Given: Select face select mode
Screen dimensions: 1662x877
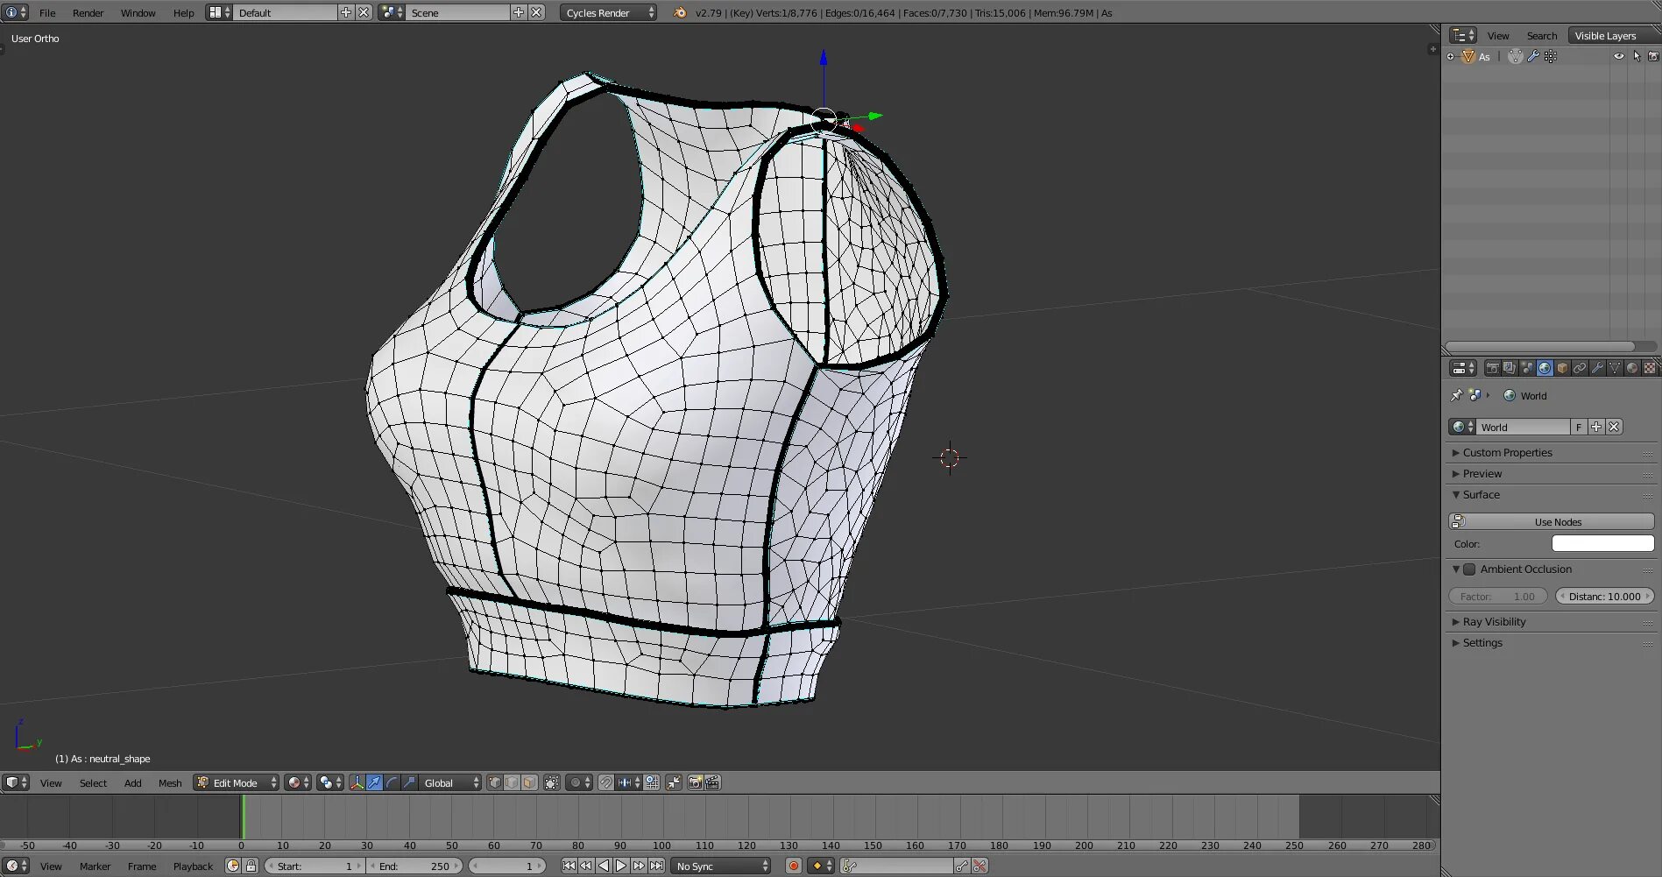Looking at the screenshot, I should pyautogui.click(x=529, y=782).
